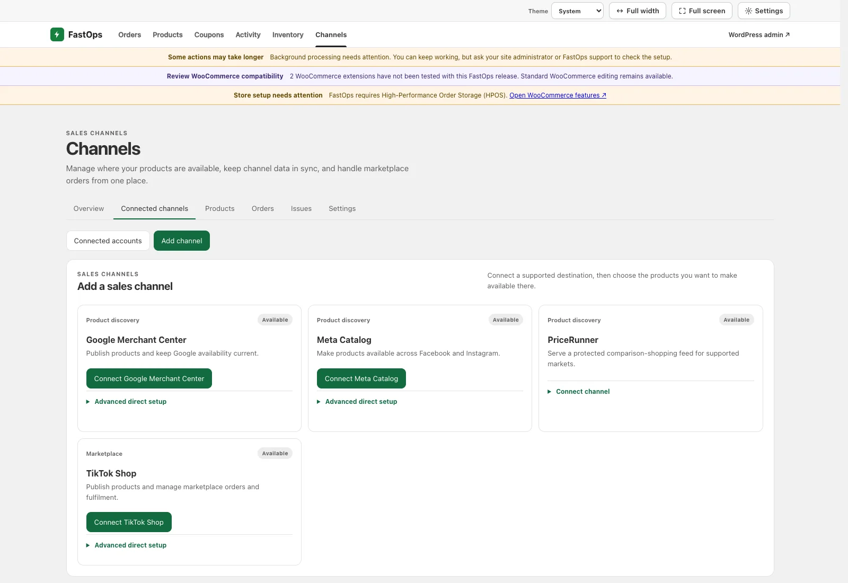Click the Add channel button

click(182, 241)
